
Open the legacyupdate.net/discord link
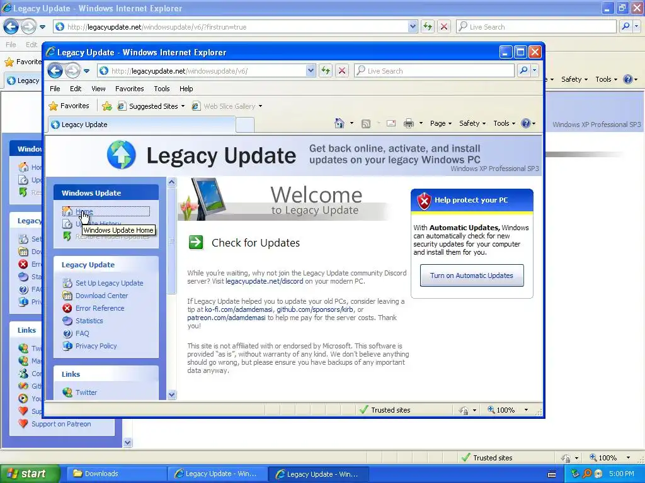[x=265, y=281]
